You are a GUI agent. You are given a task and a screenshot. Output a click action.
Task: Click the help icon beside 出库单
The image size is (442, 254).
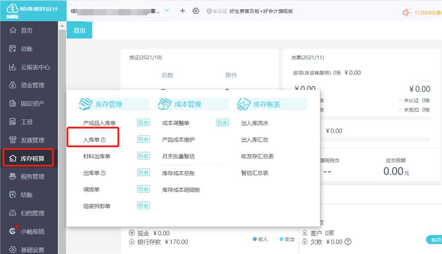coord(103,173)
